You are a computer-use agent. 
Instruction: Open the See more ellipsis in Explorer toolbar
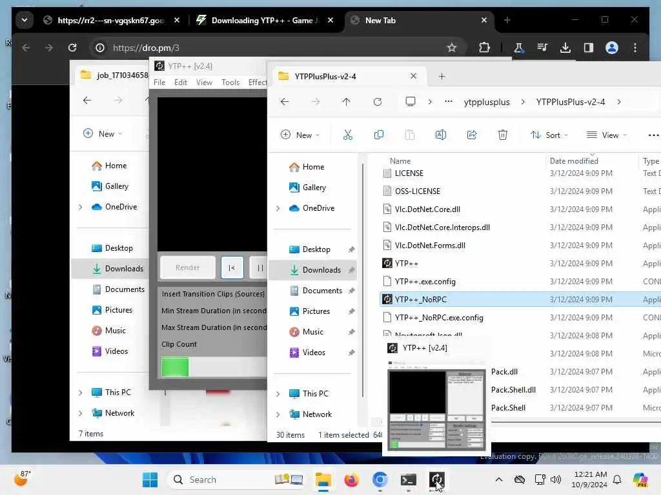[653, 135]
